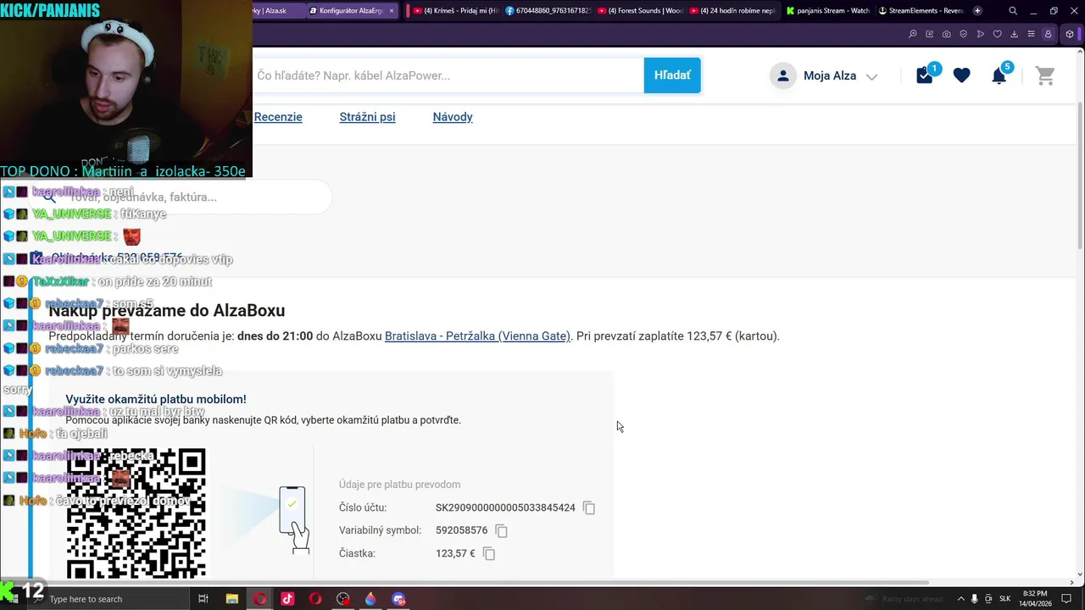Screen dimensions: 1085x610
Task: Open the shield privacy protection icon
Action: [964, 34]
